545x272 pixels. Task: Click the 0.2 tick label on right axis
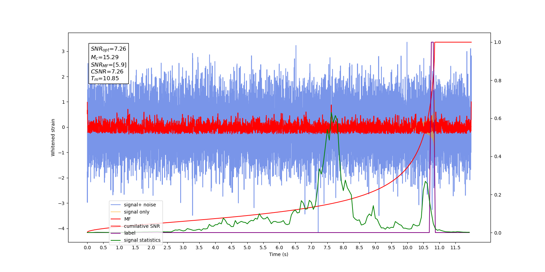click(498, 195)
